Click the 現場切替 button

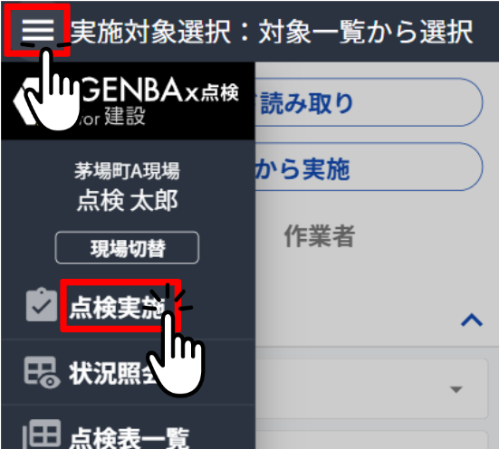[127, 247]
